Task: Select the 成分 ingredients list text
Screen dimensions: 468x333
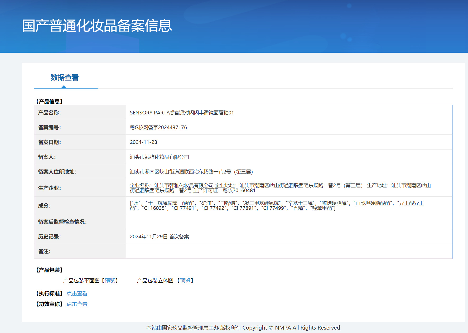Action: click(x=277, y=205)
